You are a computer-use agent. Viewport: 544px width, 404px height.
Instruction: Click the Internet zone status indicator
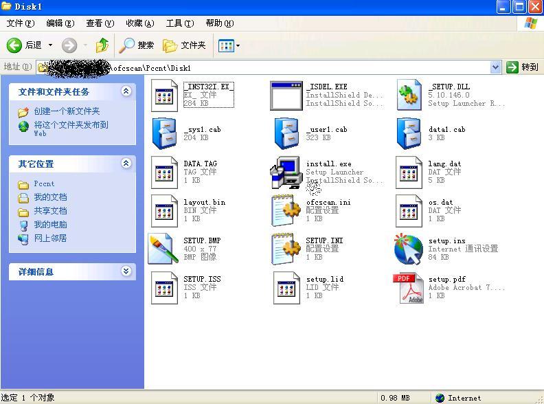(x=458, y=398)
